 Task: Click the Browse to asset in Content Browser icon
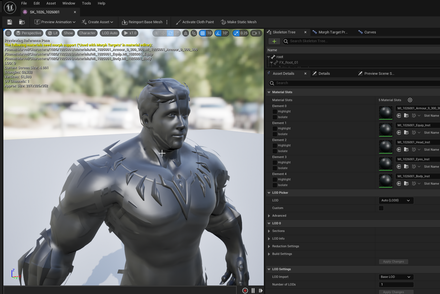coord(22,22)
